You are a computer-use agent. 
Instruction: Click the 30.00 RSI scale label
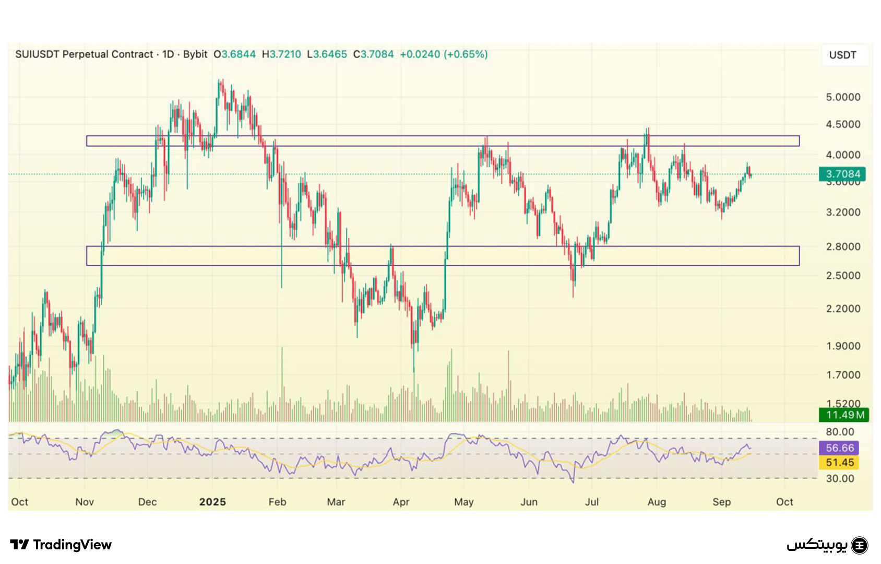(x=840, y=478)
